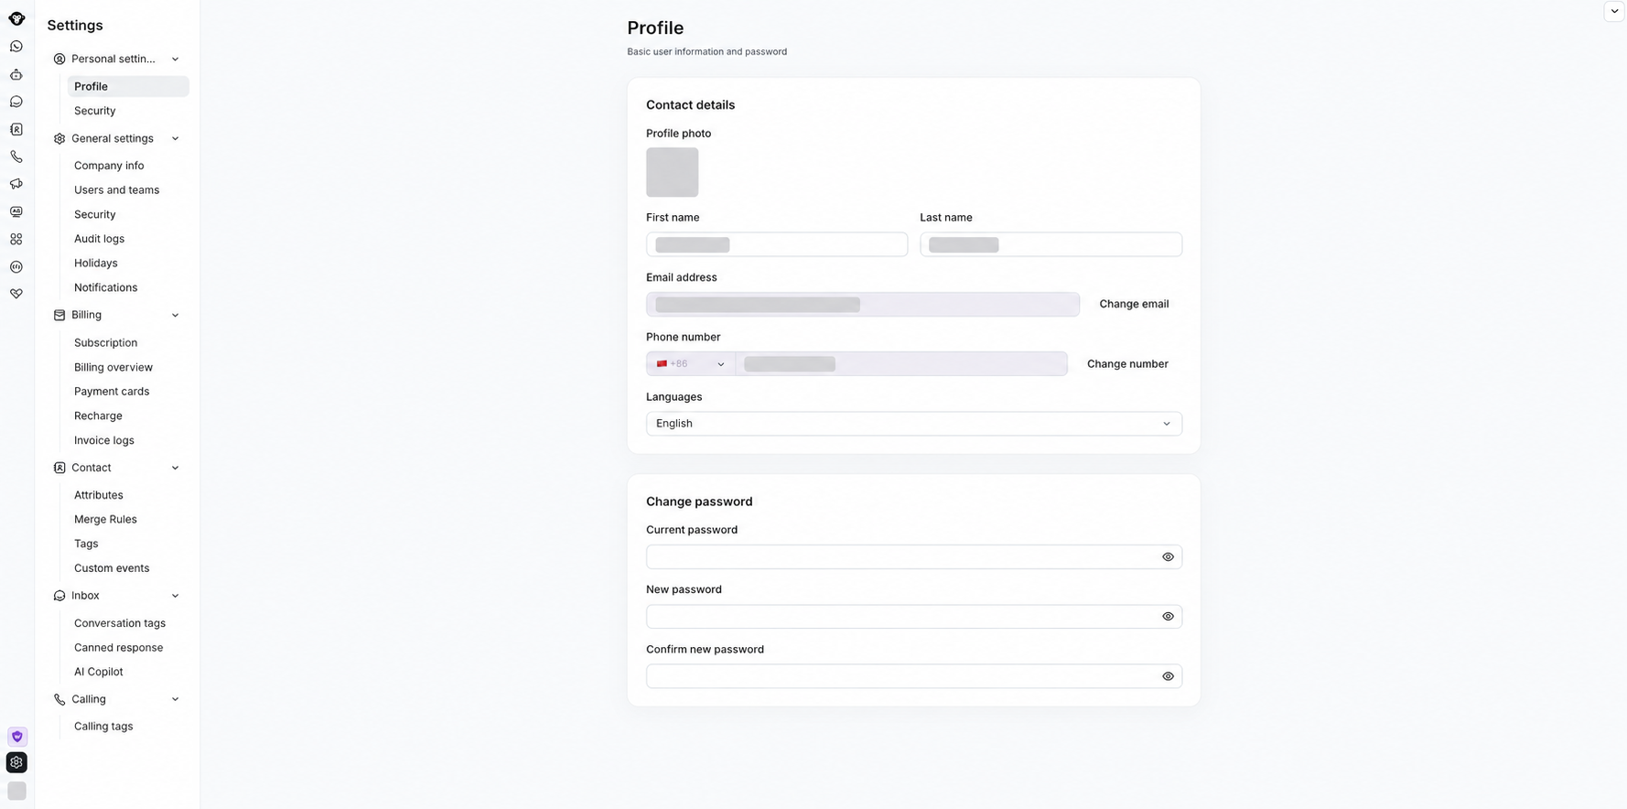Image resolution: width=1627 pixels, height=809 pixels.
Task: Select Profile in the settings menu
Action: [x=128, y=86]
